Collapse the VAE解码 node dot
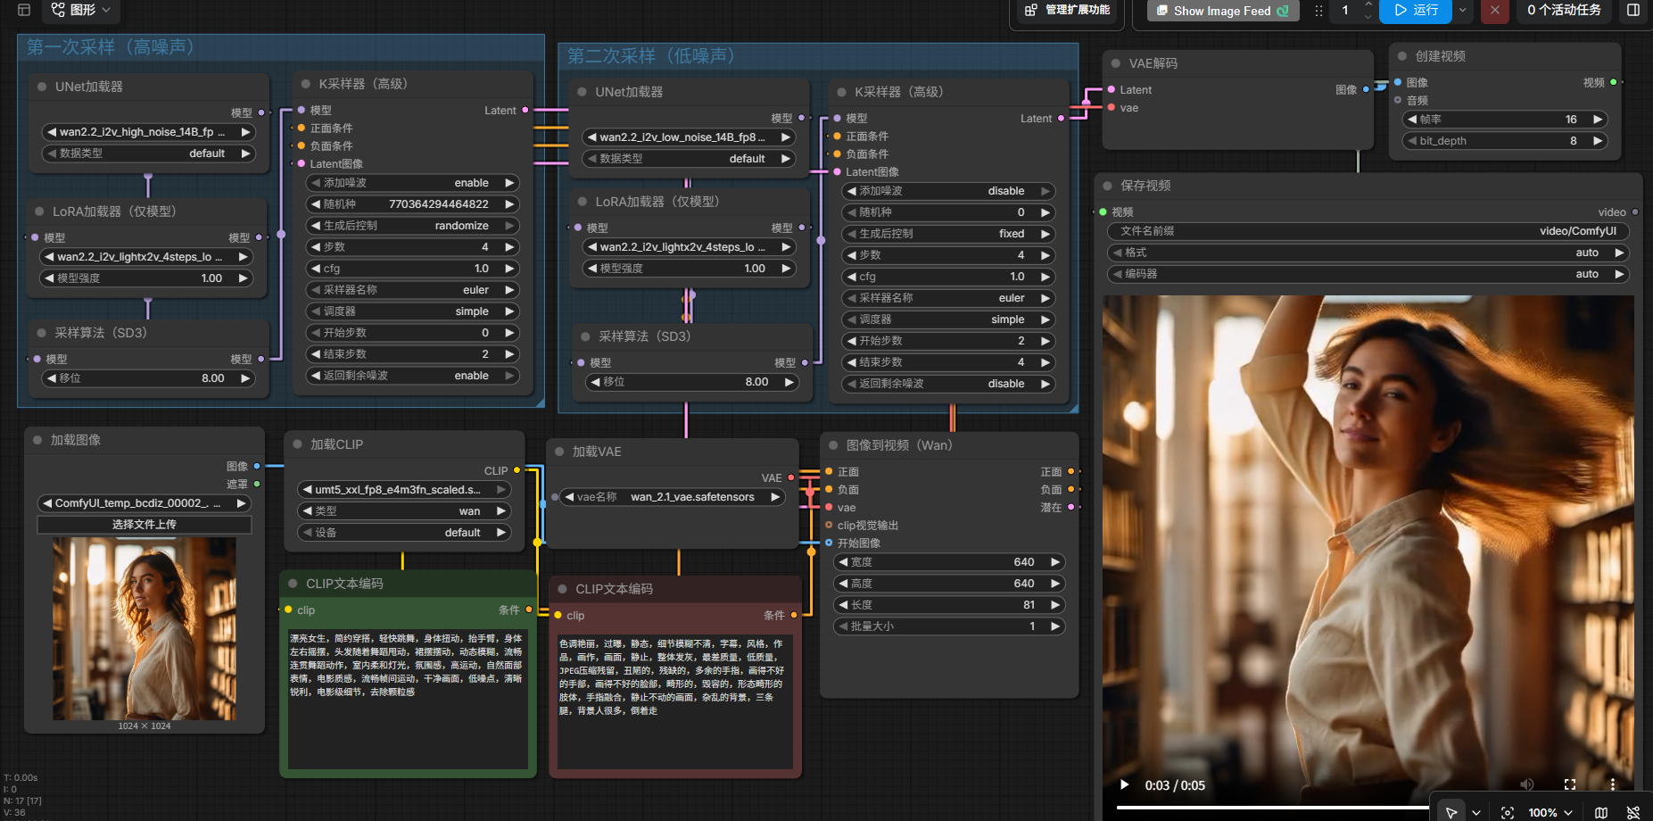The width and height of the screenshot is (1653, 821). [x=1116, y=63]
